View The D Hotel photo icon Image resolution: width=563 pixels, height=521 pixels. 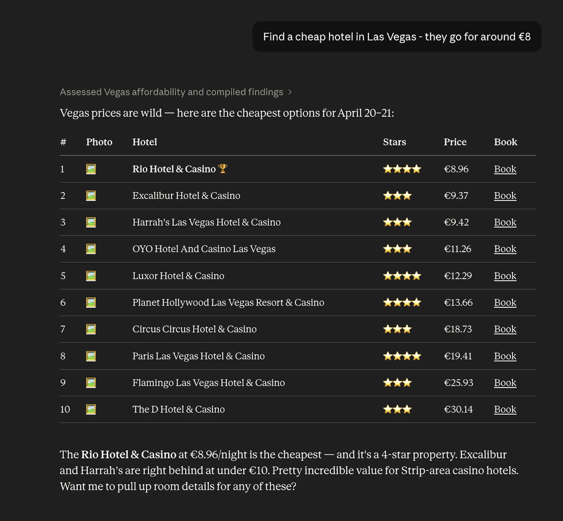(91, 409)
